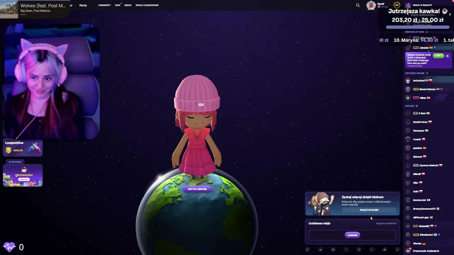Open the Geowazer promo thumbnail
The width and height of the screenshot is (454, 255).
(23, 176)
